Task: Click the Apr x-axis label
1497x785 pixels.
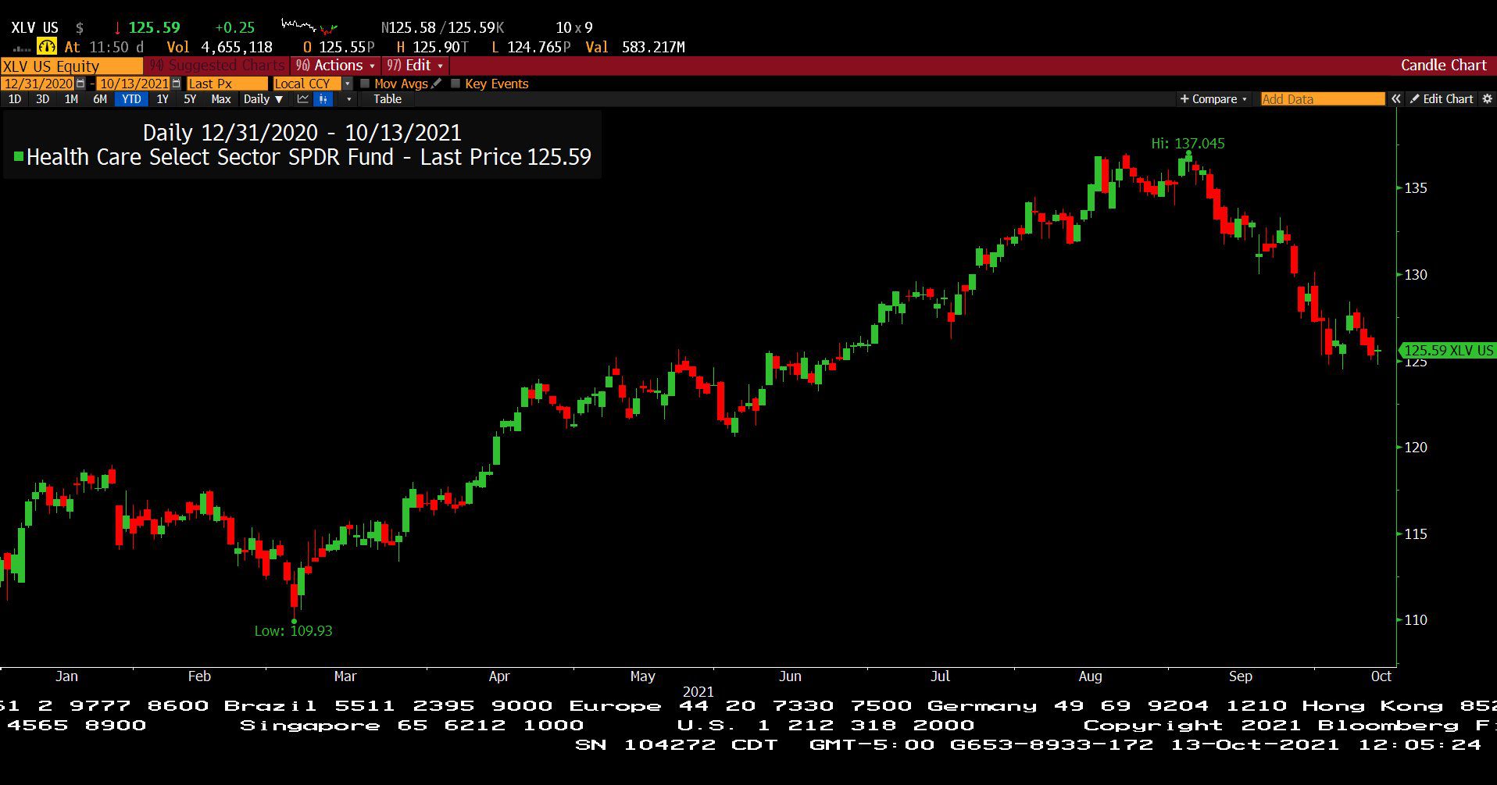Action: click(499, 676)
